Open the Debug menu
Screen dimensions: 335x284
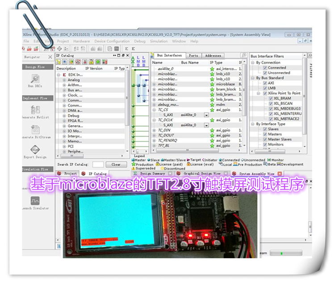coord(140,41)
